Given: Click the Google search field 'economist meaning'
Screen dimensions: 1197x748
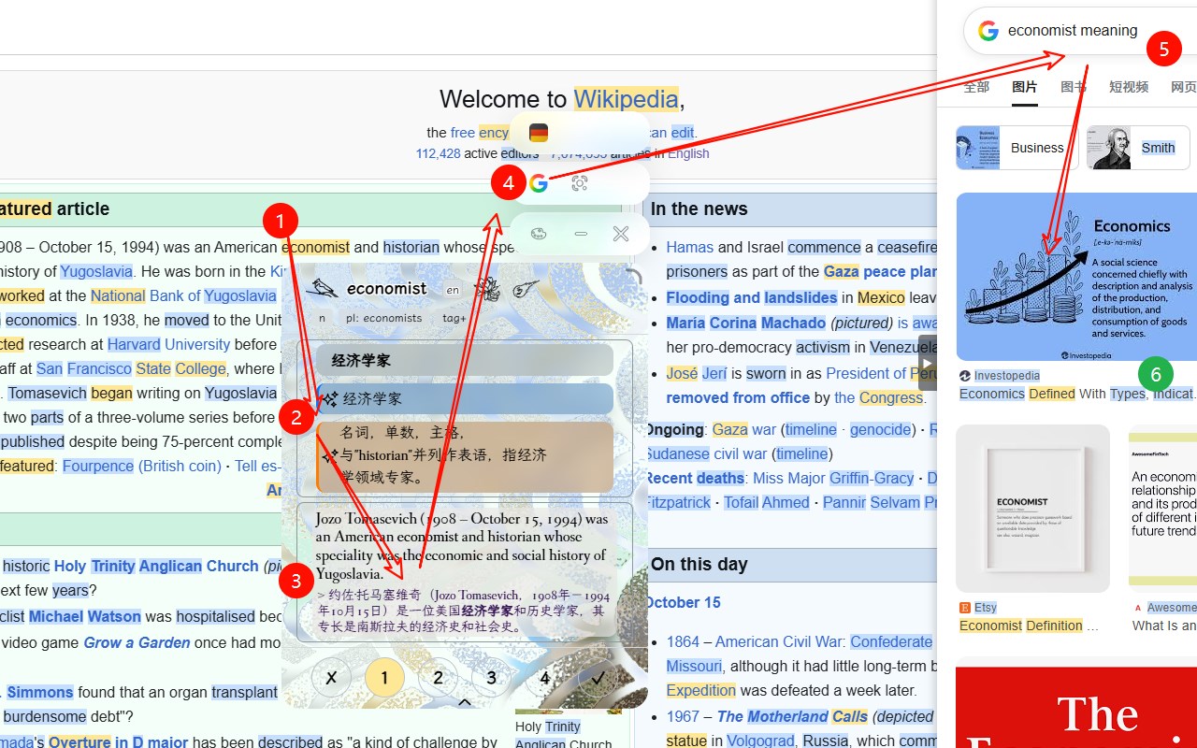Looking at the screenshot, I should pos(1080,31).
